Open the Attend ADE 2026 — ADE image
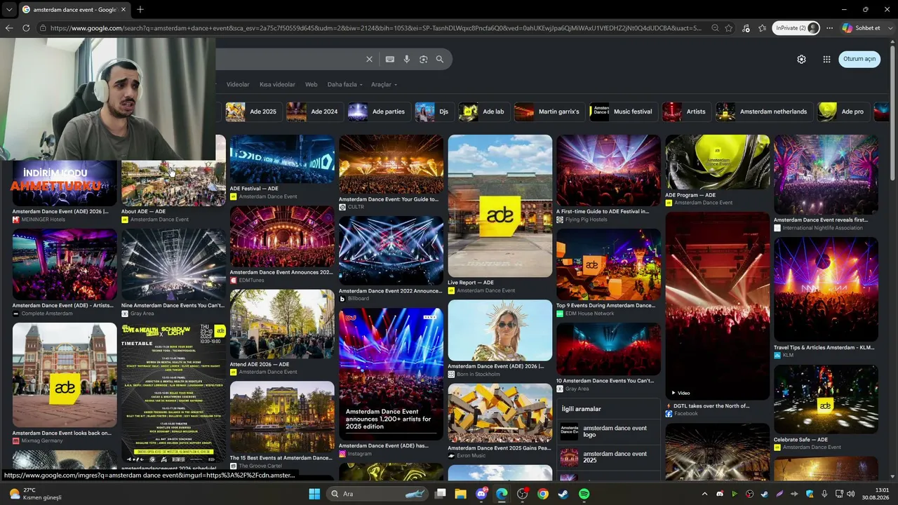The width and height of the screenshot is (898, 505). (282, 324)
